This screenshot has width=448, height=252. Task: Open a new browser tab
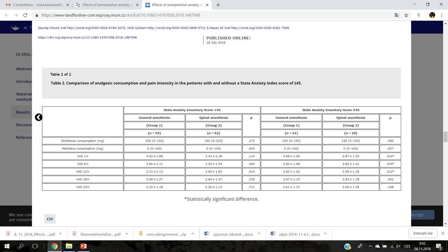click(218, 5)
